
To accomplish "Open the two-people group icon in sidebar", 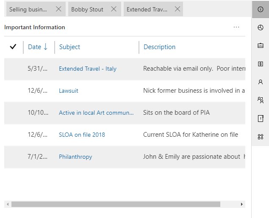I will point(260,100).
